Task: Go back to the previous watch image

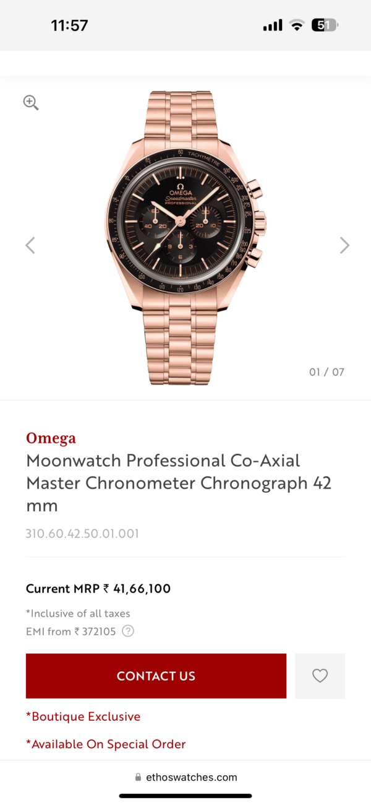Action: (30, 245)
